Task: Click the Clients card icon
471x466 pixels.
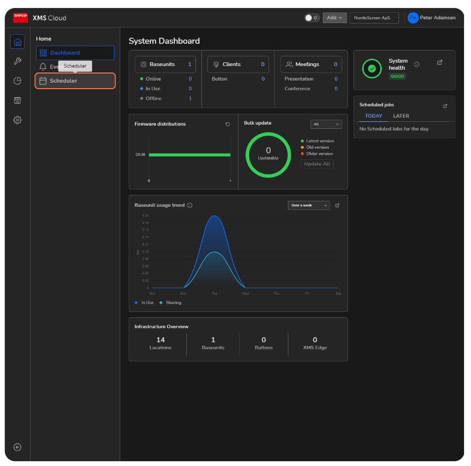Action: (216, 64)
